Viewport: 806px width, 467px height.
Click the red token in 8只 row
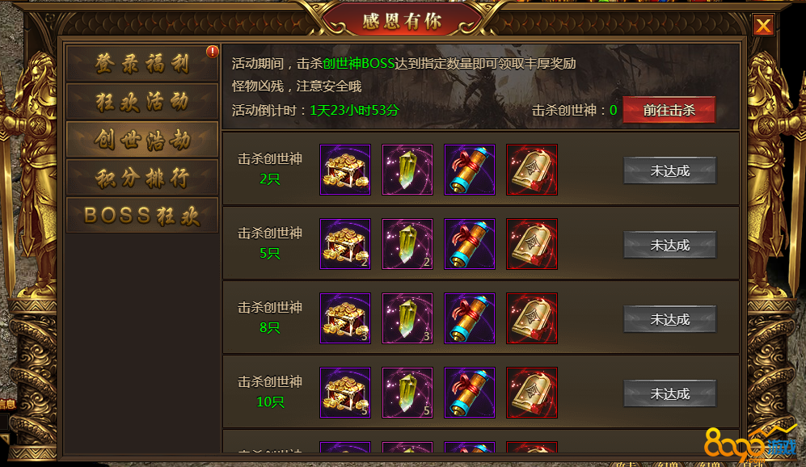tap(531, 318)
